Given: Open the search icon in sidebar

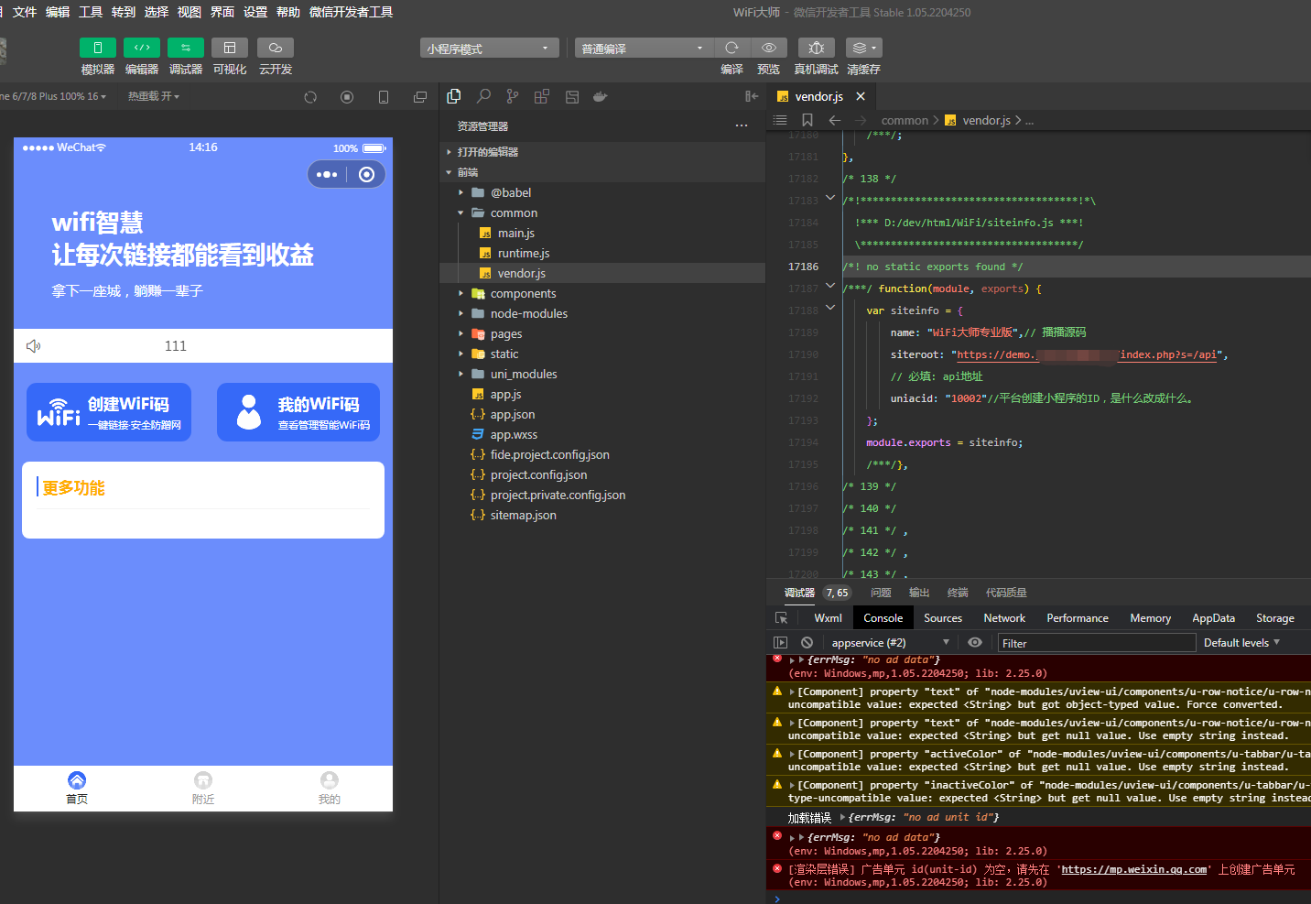Looking at the screenshot, I should 483,96.
